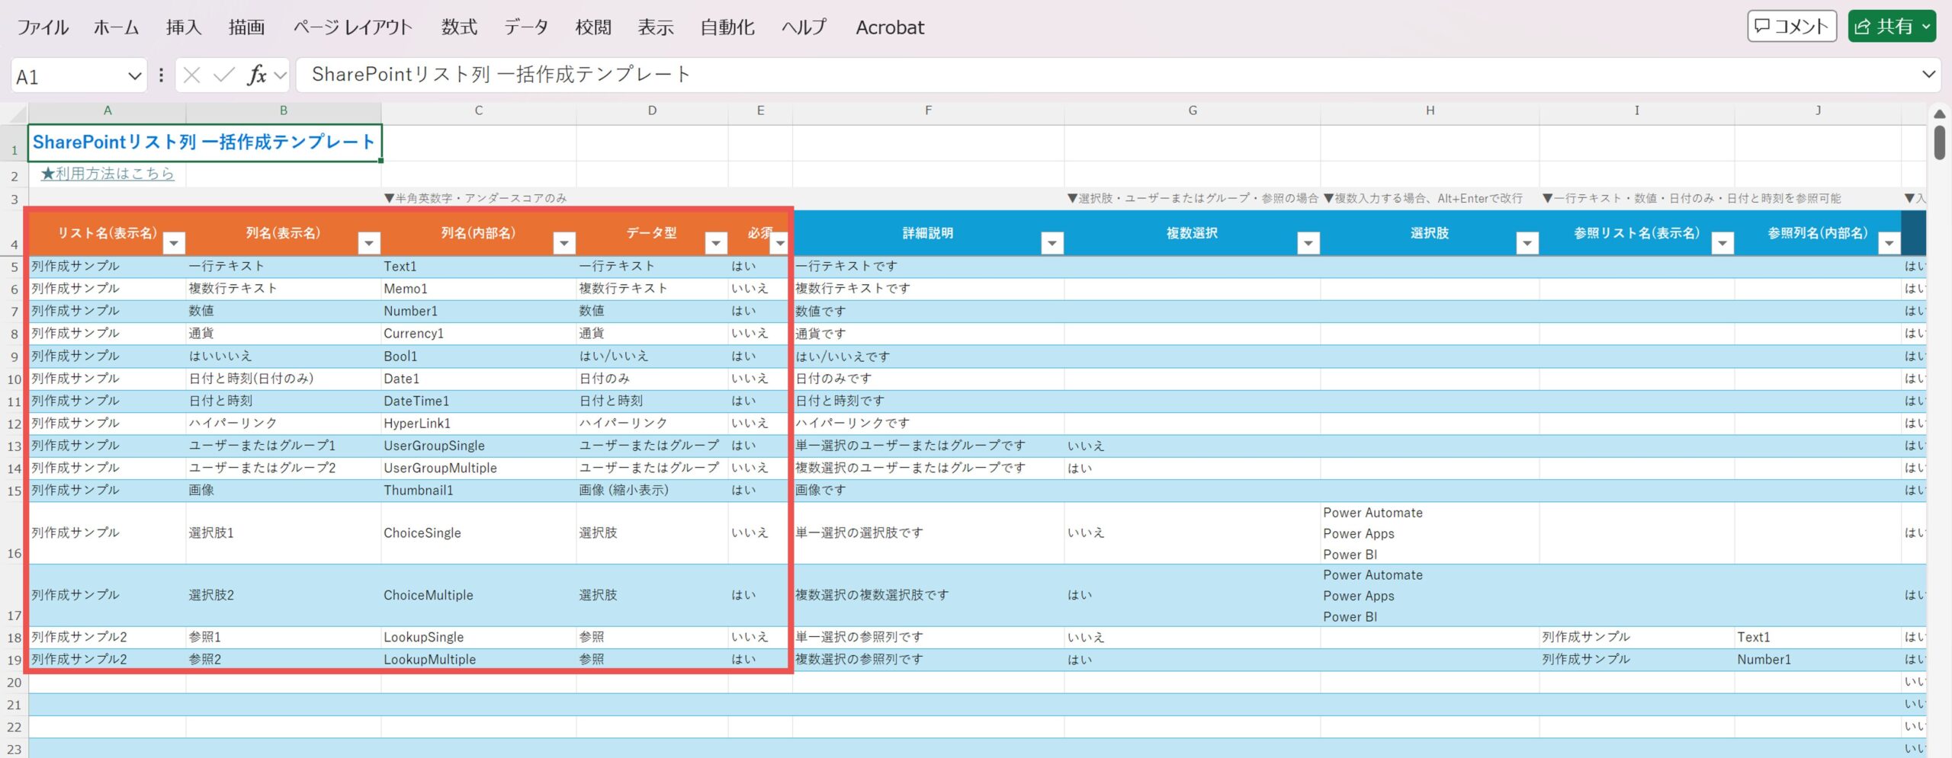
Task: Open the 選択肢 column filter arrow
Action: [1527, 243]
